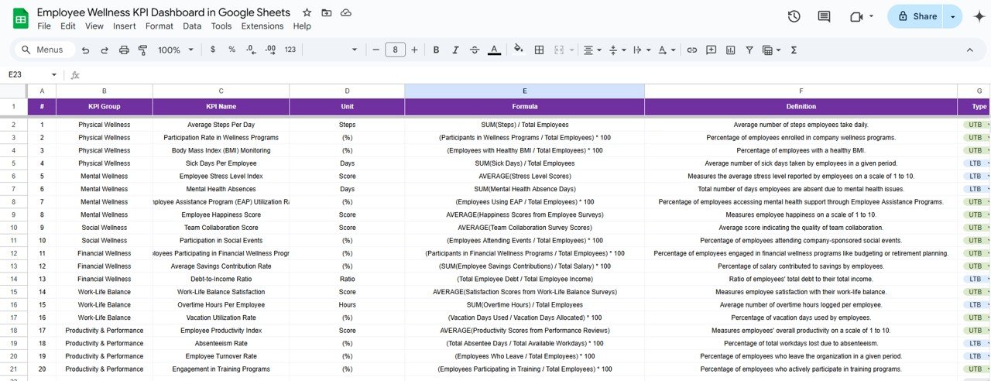991x381 pixels.
Task: Open the comments history icon
Action: click(824, 16)
